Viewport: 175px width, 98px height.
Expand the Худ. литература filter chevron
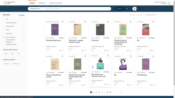(24, 37)
